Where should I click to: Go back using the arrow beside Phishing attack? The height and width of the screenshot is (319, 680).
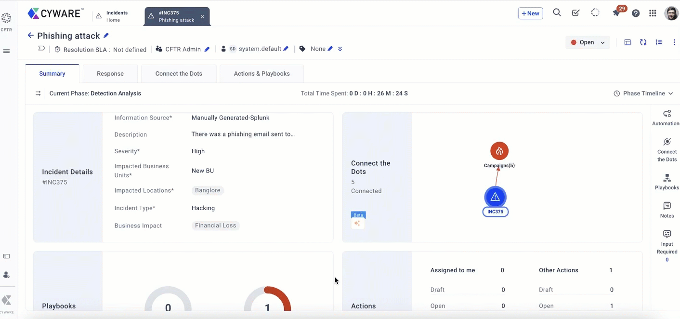pyautogui.click(x=30, y=36)
